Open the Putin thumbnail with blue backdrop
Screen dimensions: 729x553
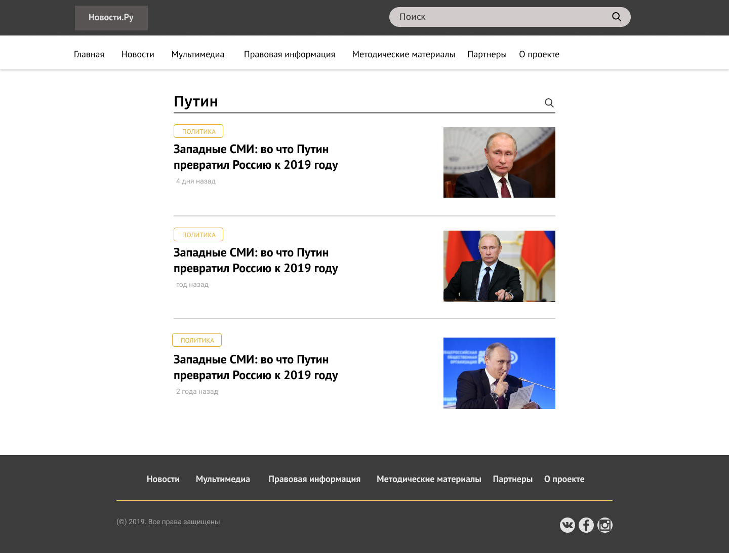pyautogui.click(x=499, y=373)
